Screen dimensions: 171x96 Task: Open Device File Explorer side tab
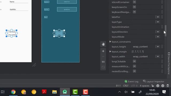click(x=169, y=63)
